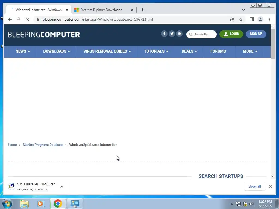Open Startup Programs Database breadcrumb link
The height and width of the screenshot is (209, 279).
coord(43,145)
